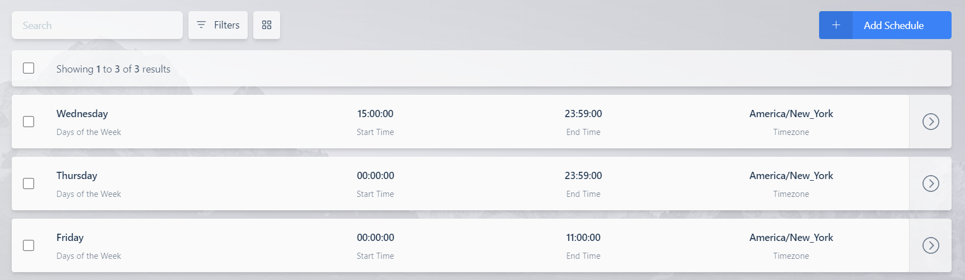Select all schedules checkbox in header
Image resolution: width=965 pixels, height=280 pixels.
pos(29,68)
